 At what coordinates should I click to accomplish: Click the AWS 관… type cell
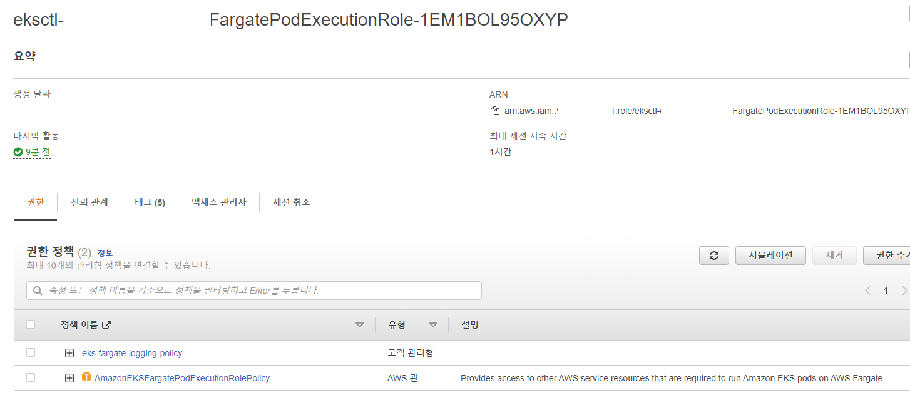pos(407,378)
